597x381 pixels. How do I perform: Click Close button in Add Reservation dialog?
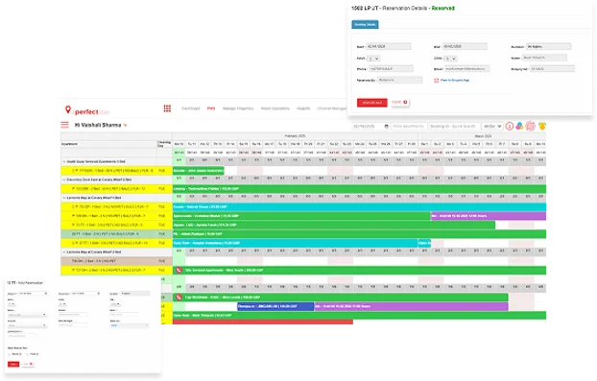28,365
